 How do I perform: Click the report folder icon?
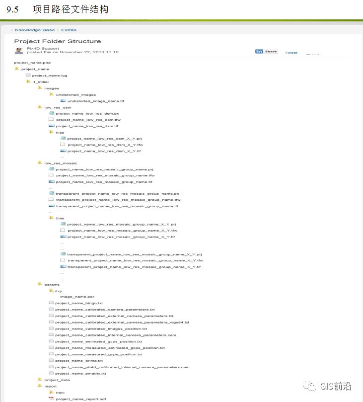tap(40, 386)
